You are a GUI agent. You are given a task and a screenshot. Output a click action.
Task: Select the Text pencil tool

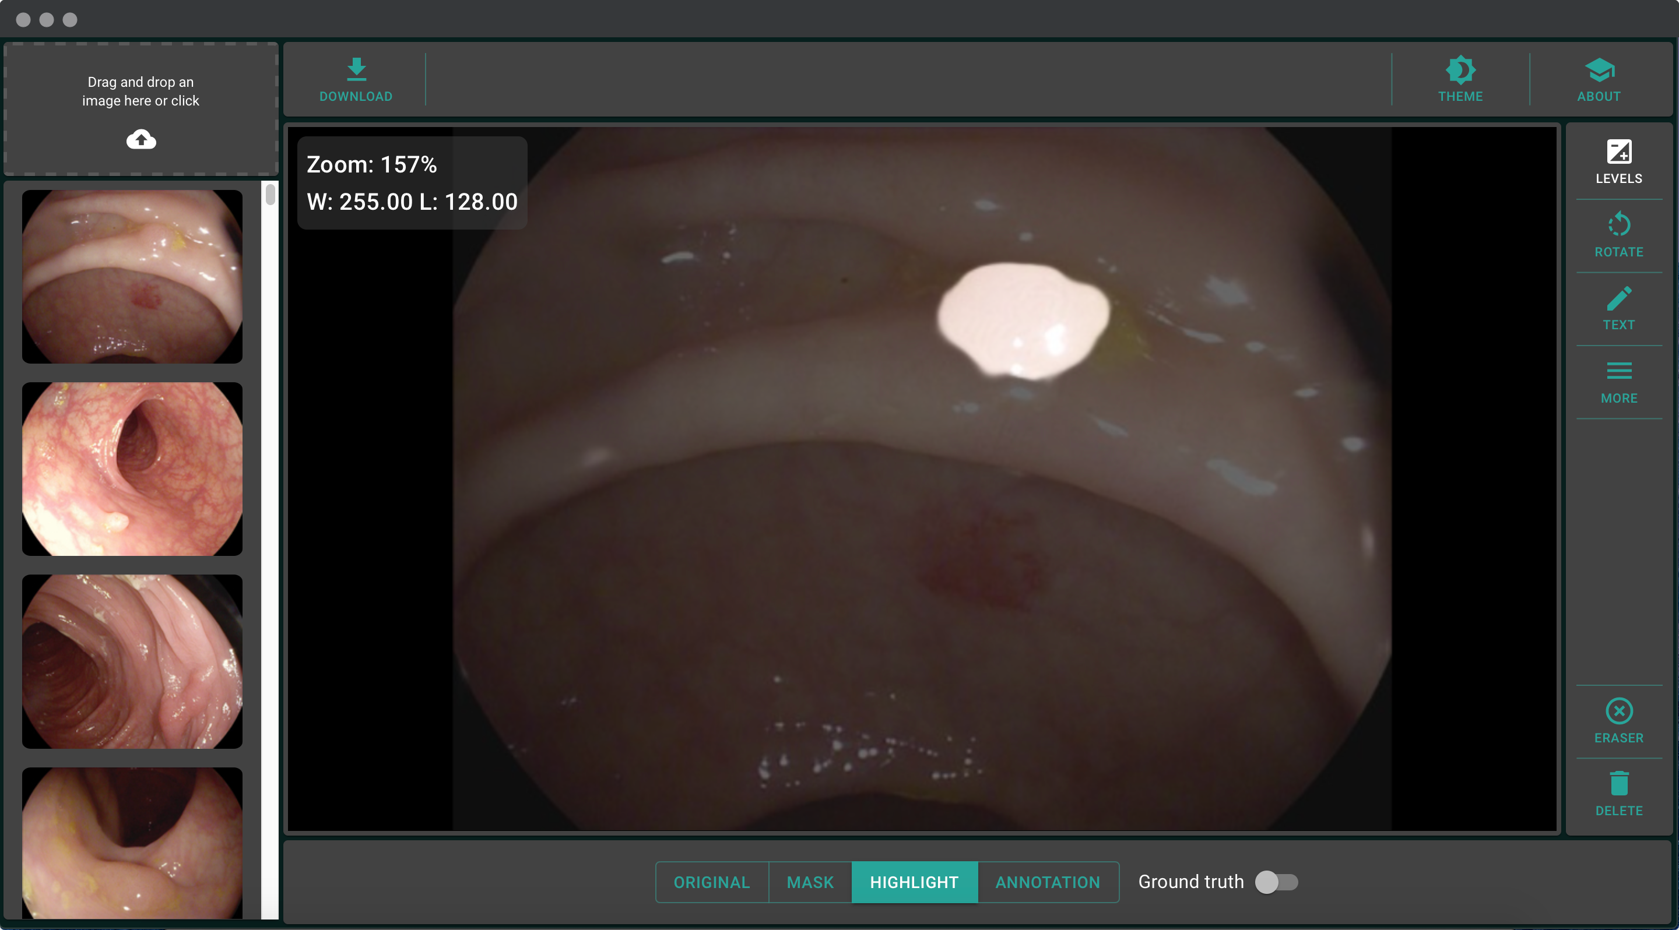coord(1618,299)
